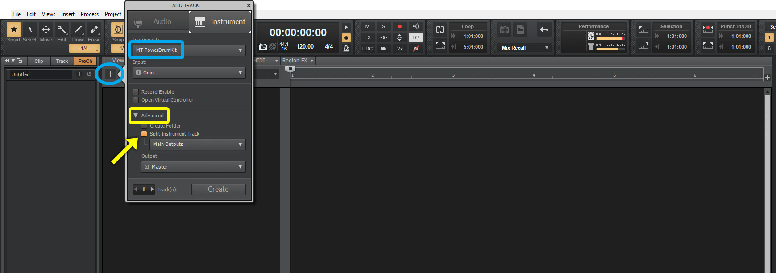Click the Create button

point(219,190)
